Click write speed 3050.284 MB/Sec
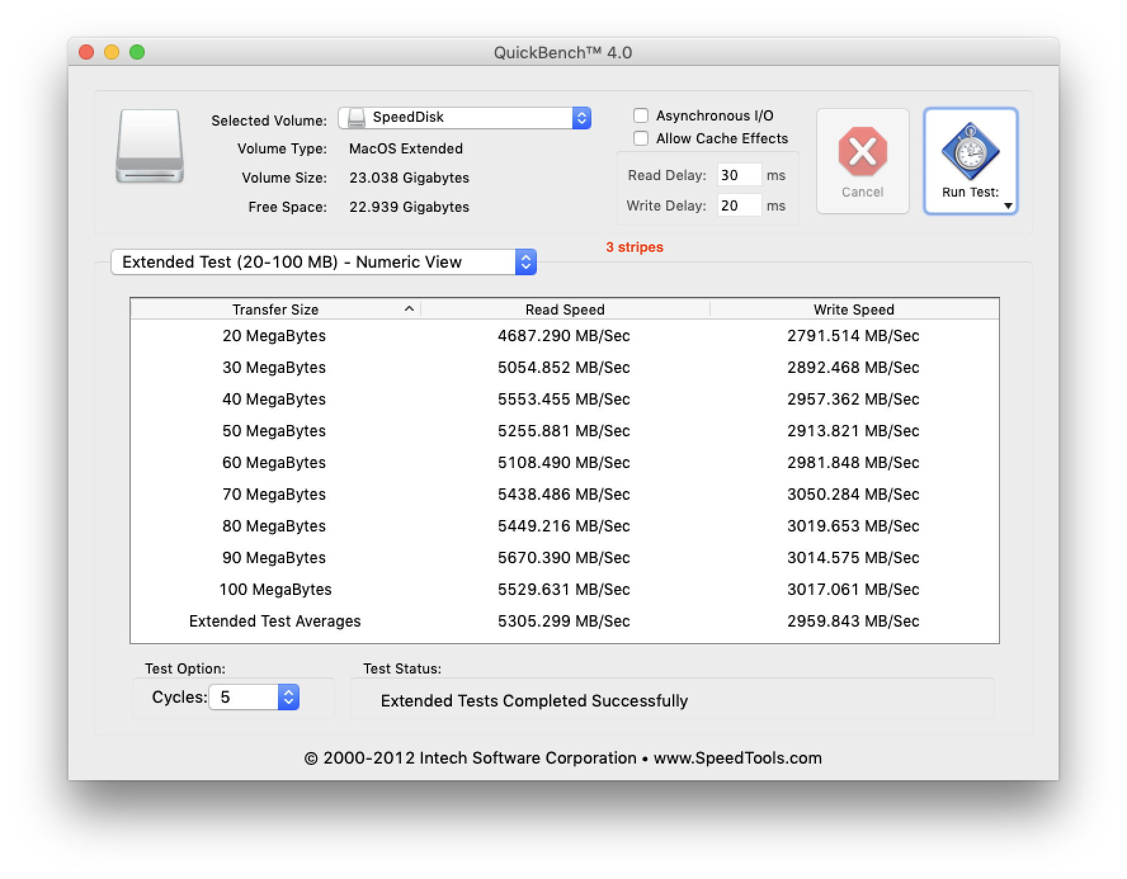The height and width of the screenshot is (879, 1127). [853, 494]
